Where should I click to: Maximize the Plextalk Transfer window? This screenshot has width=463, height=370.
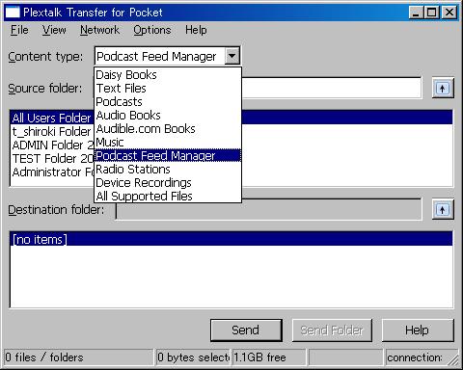pos(431,13)
